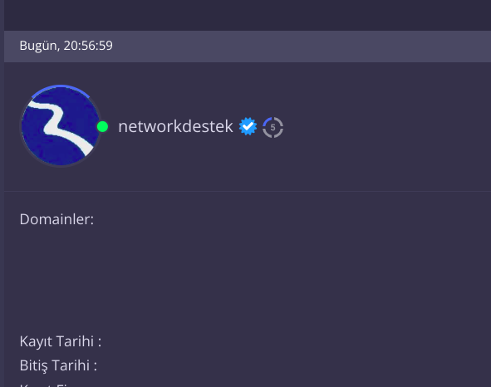Click the Bitiş Tarihi : label
Viewport: 491px width, 387px height.
click(58, 365)
